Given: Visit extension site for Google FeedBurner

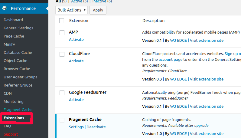Looking at the screenshot, I should click(x=207, y=107).
